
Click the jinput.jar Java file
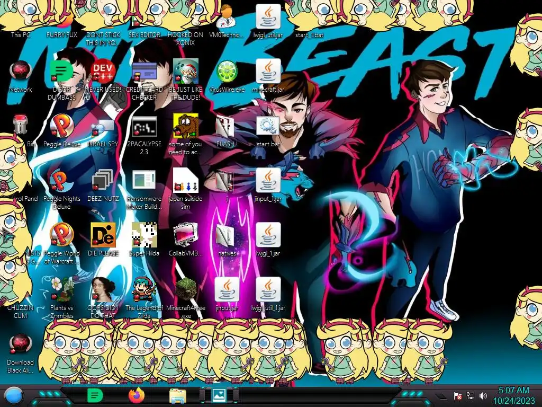pos(227,289)
